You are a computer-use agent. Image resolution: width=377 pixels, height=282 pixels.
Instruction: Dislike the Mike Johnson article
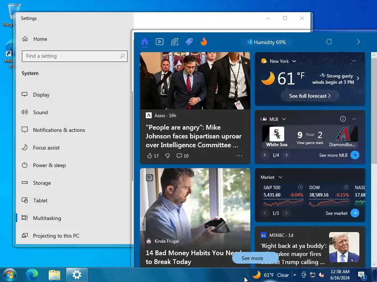168,156
